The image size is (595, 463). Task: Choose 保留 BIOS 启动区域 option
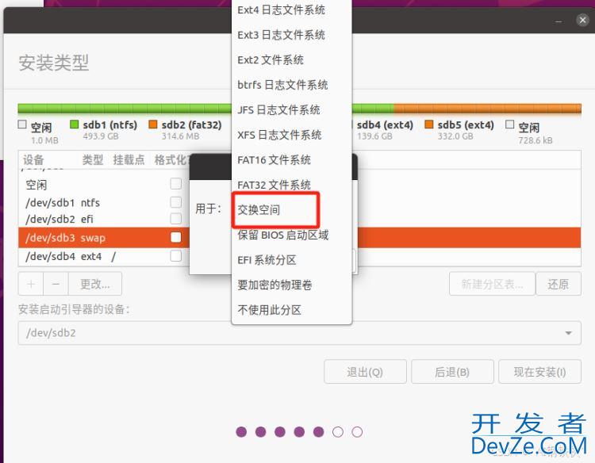tap(291, 235)
